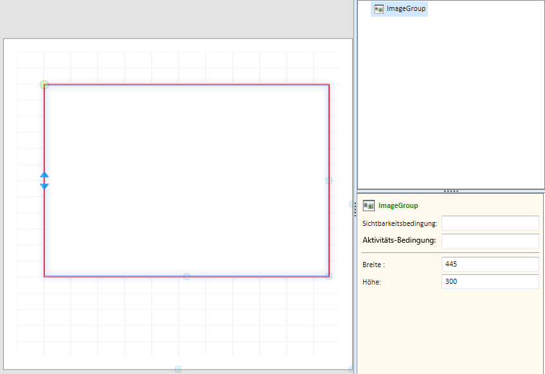Select the ImageGroup tree item label

click(x=406, y=9)
